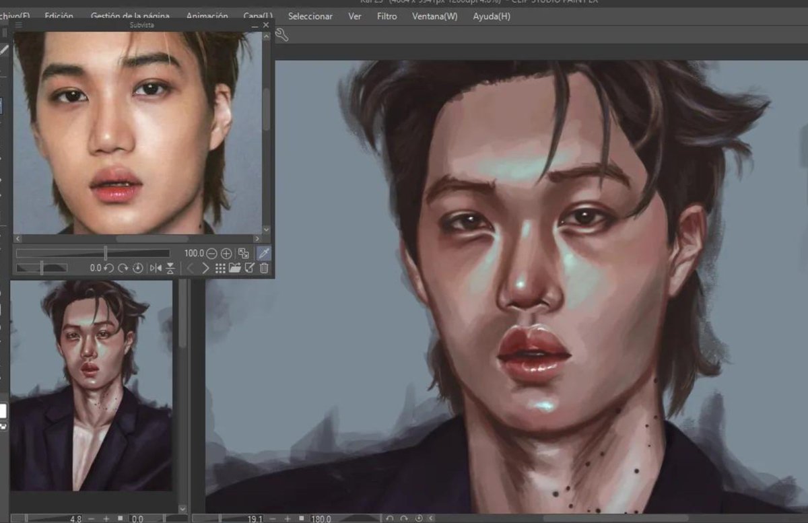Zoom in the Subvista reference image
The image size is (808, 523).
pos(226,254)
